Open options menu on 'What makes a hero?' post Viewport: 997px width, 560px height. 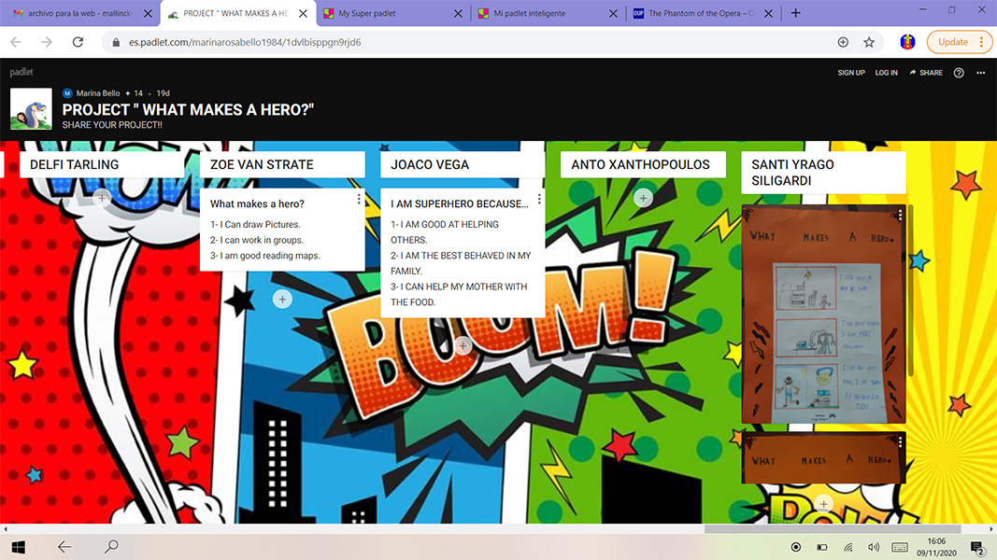click(x=359, y=199)
